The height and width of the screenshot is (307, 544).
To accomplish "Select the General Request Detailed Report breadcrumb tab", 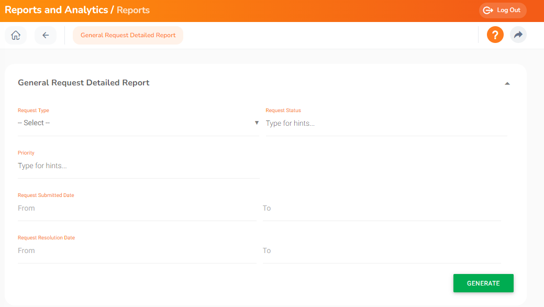I will coord(128,35).
